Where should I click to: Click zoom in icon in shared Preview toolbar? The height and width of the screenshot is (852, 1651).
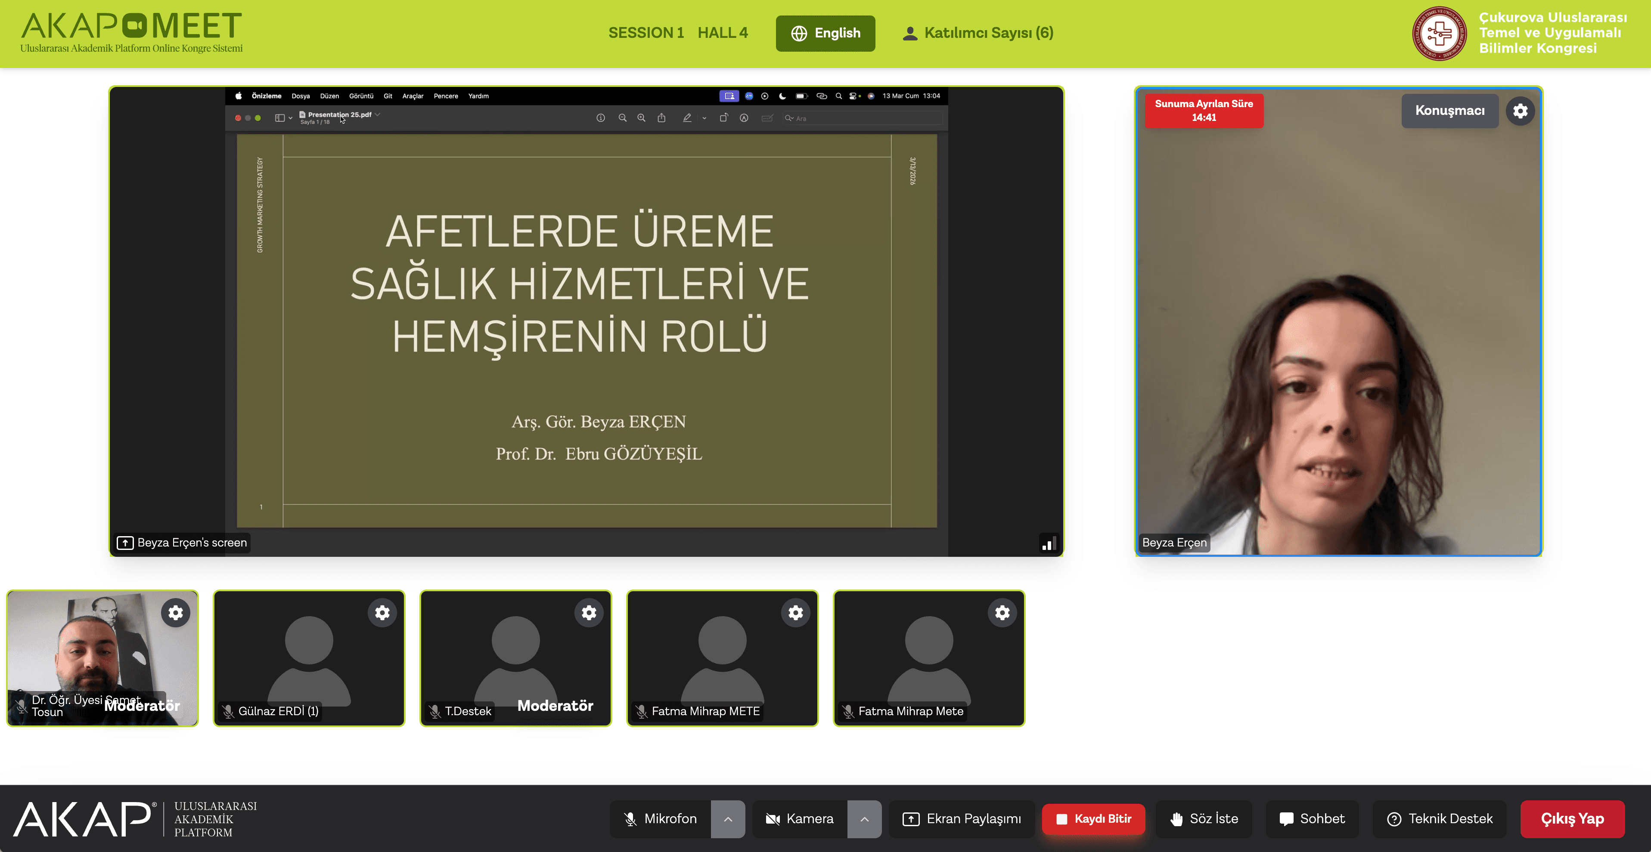[641, 118]
